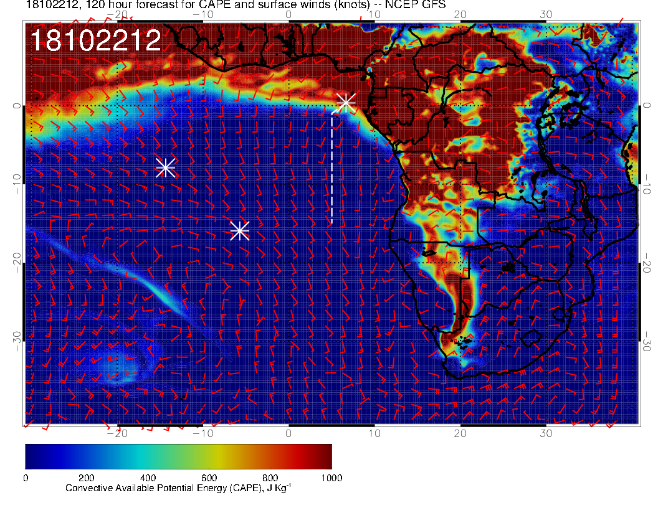
Task: Select the asterisk marker near 16°S, 6°W
Action: (x=240, y=230)
